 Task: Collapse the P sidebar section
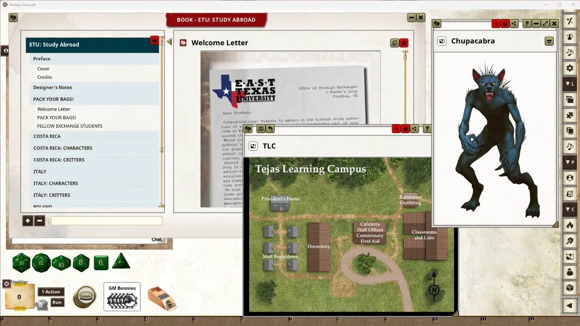point(570,162)
